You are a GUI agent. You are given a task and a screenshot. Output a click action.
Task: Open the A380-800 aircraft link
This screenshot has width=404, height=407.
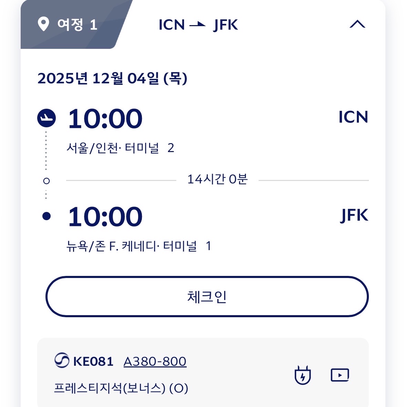(x=155, y=361)
